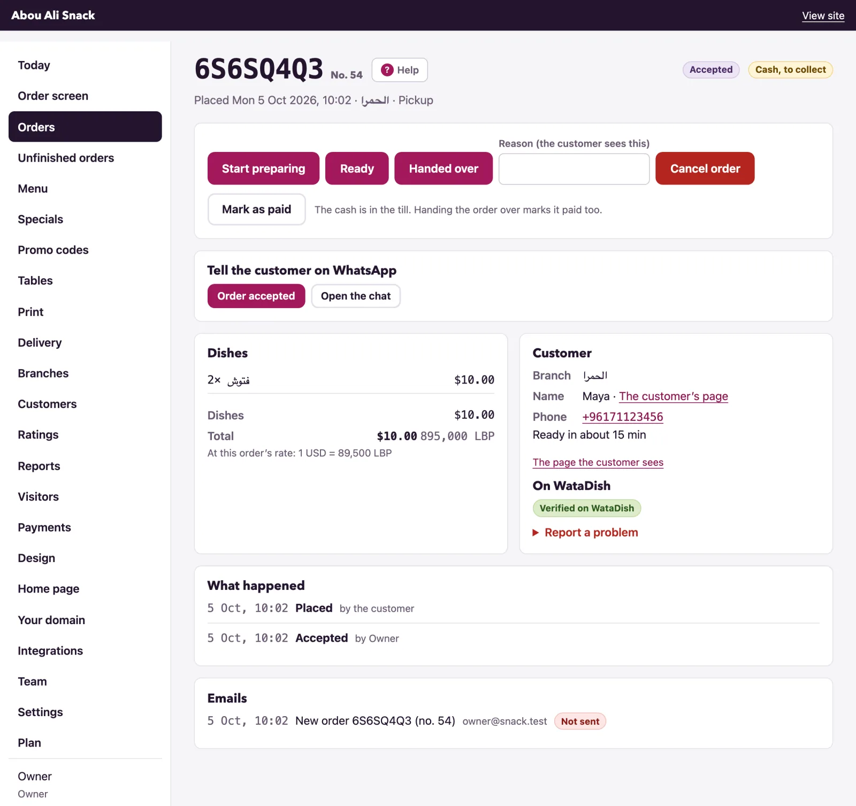Click the red Cancel order button
The width and height of the screenshot is (856, 806).
point(705,168)
